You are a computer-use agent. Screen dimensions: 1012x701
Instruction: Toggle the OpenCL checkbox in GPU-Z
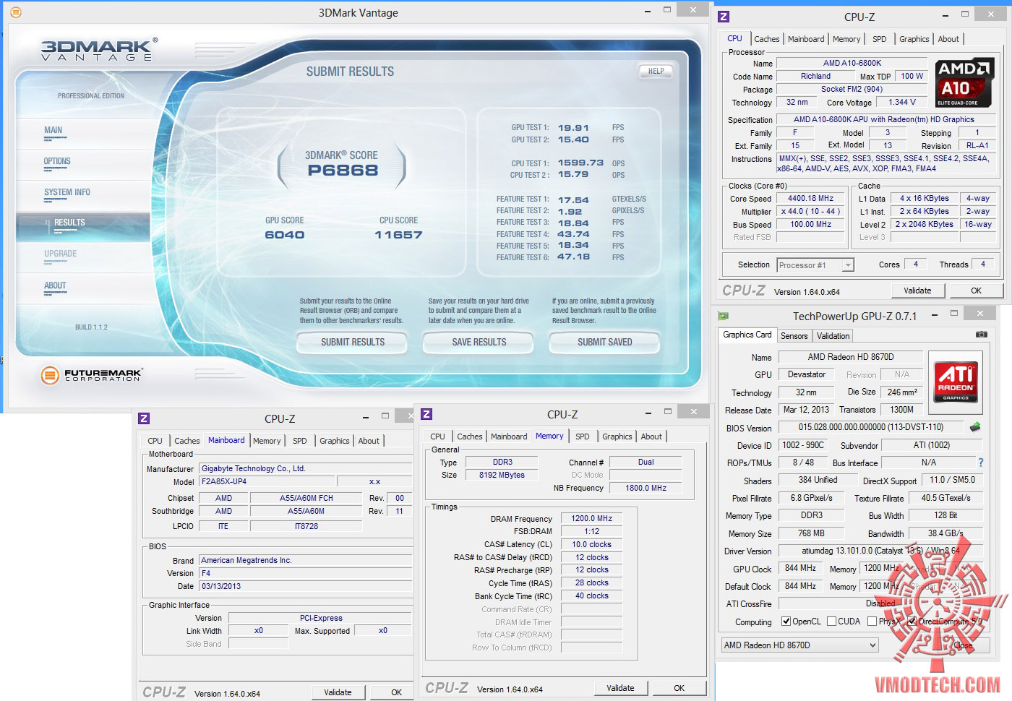point(786,622)
